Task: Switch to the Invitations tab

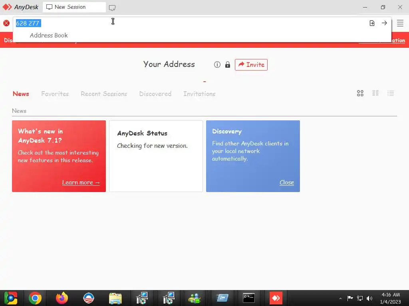Action: 199,94
